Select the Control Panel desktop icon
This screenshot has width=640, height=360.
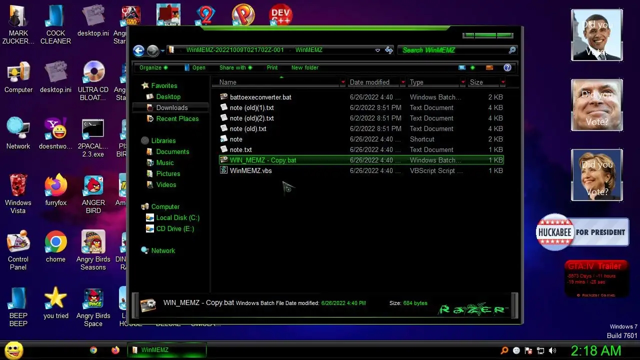click(18, 250)
